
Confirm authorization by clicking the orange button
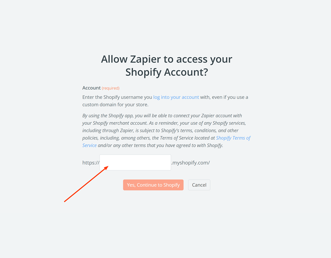153,185
